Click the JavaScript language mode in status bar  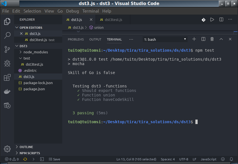pos(208,159)
